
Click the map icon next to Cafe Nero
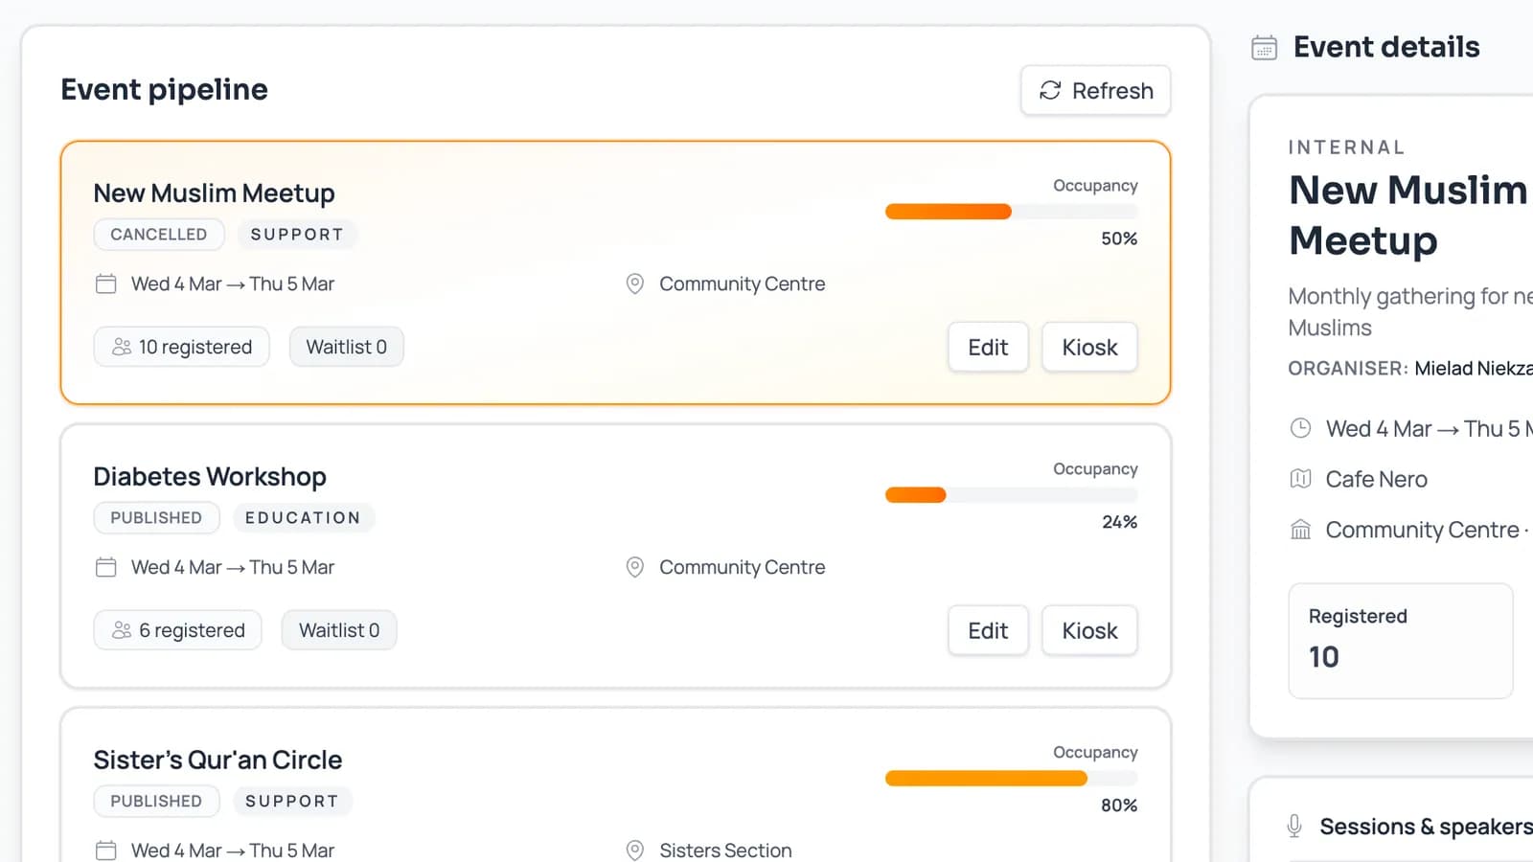[1299, 479]
